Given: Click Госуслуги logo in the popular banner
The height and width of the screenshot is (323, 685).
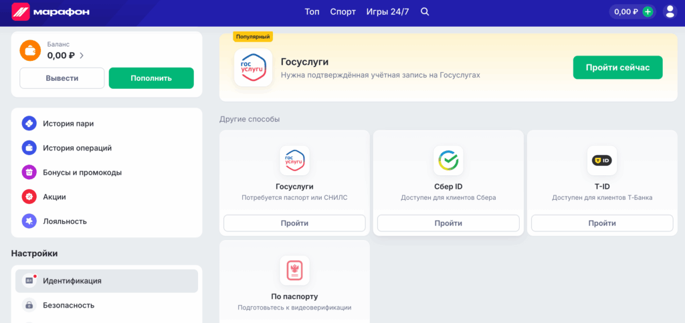Looking at the screenshot, I should [254, 68].
